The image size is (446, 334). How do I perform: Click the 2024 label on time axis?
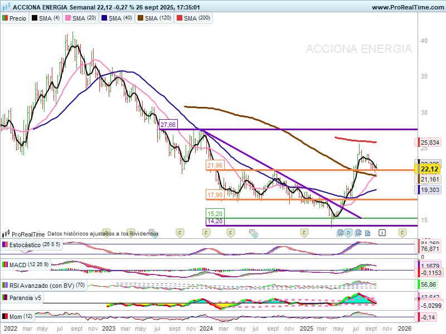pyautogui.click(x=206, y=328)
